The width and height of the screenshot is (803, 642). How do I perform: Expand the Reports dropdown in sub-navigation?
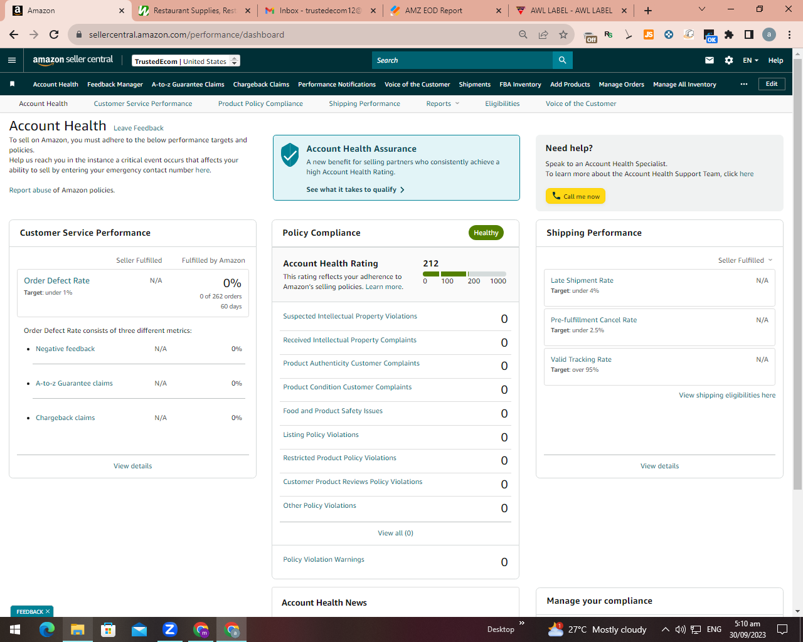coord(443,103)
